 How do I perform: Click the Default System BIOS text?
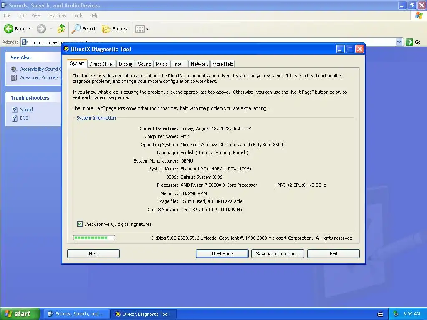coord(201,177)
